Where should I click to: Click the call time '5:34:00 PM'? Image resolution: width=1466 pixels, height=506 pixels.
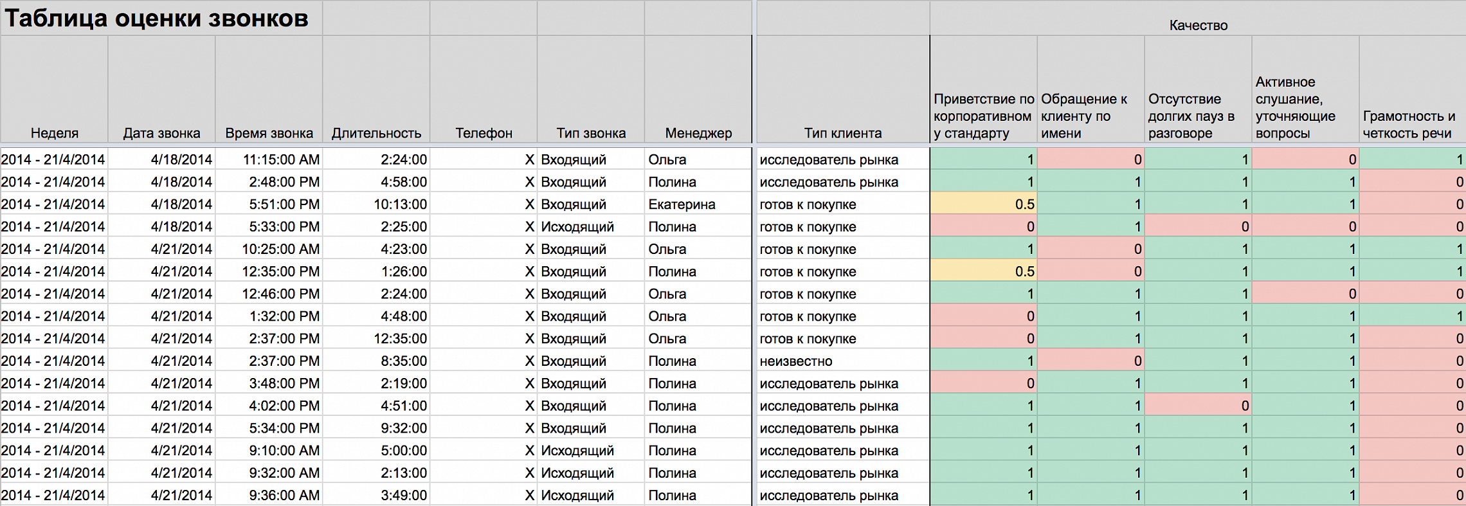(x=269, y=428)
